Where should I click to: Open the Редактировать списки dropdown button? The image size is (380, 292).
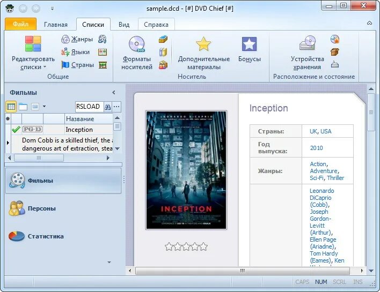(x=33, y=53)
